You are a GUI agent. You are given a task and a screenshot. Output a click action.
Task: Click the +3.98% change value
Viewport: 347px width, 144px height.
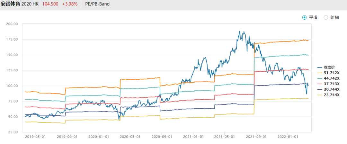pyautogui.click(x=70, y=4)
